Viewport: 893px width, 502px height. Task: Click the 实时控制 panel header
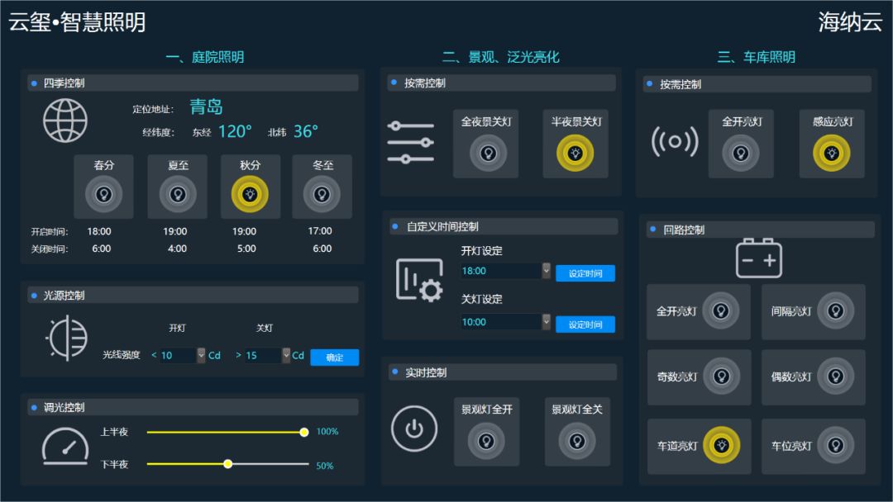(502, 372)
